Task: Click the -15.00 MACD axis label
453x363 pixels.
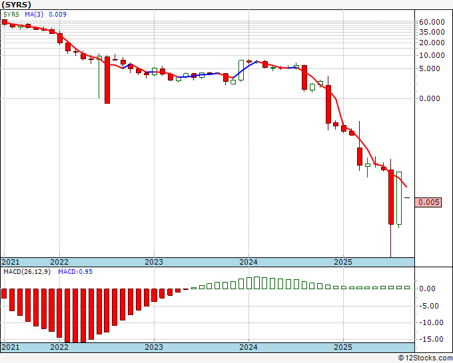Action: tap(431, 339)
